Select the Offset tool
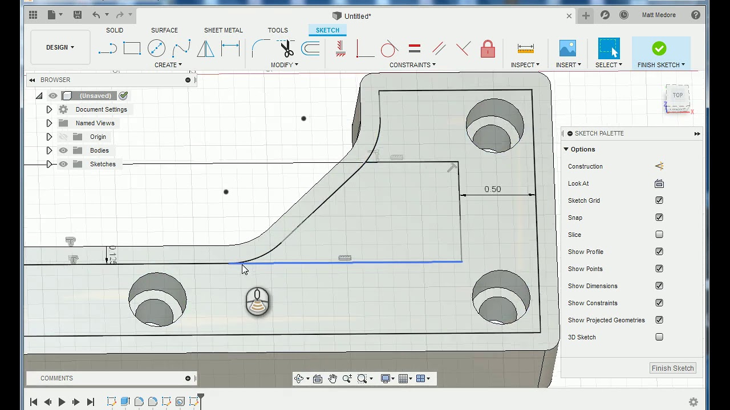730x410 pixels. pos(310,49)
